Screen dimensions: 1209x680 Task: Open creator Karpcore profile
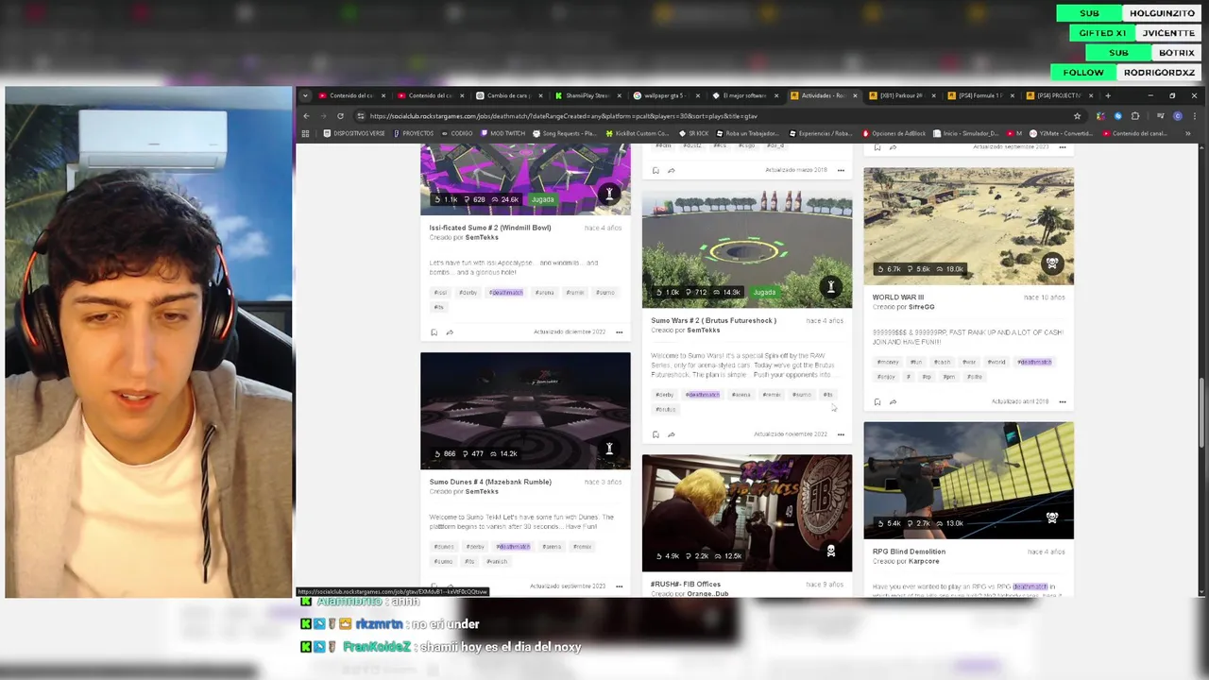pos(924,561)
